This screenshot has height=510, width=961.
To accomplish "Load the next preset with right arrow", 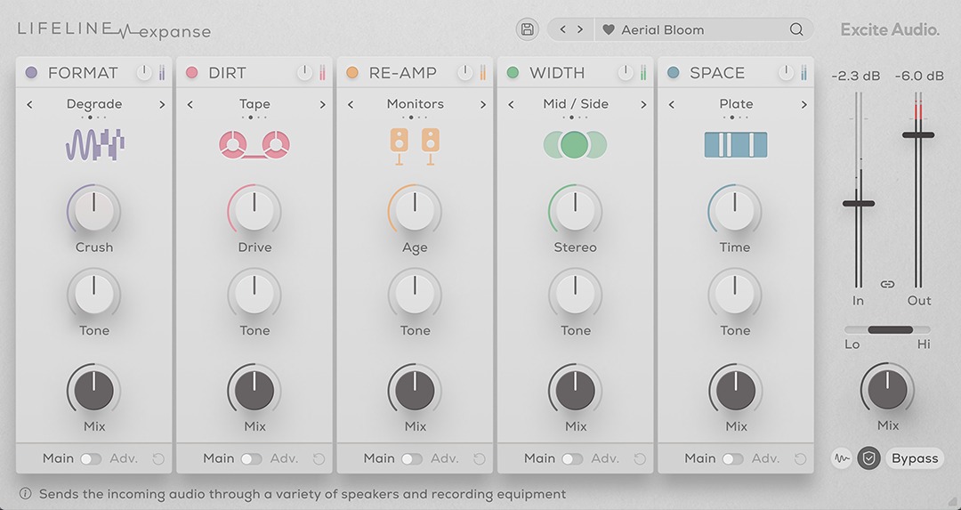I will point(580,29).
